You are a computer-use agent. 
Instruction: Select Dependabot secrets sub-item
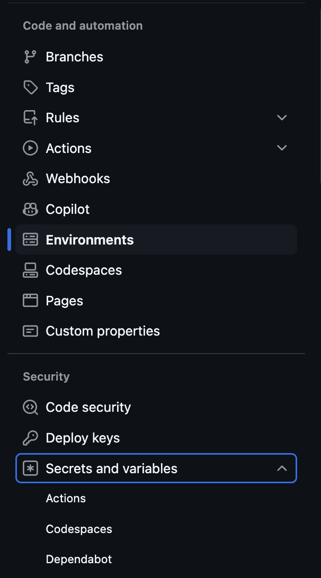(79, 559)
